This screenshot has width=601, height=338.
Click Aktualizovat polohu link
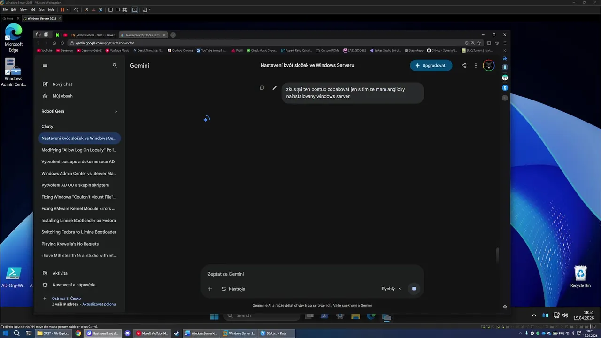tap(99, 304)
